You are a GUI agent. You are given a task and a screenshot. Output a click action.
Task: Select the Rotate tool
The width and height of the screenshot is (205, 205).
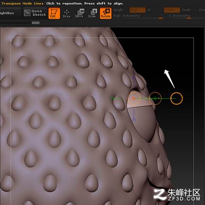pos(106,13)
